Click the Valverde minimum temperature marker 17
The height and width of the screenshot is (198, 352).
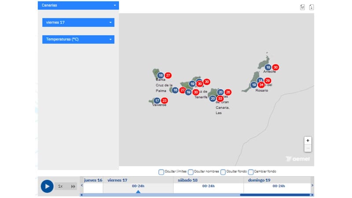pyautogui.click(x=157, y=100)
